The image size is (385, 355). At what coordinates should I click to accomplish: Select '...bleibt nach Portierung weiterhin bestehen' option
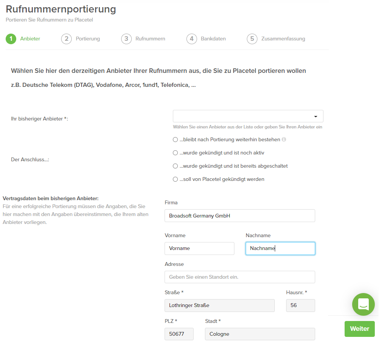coord(175,139)
